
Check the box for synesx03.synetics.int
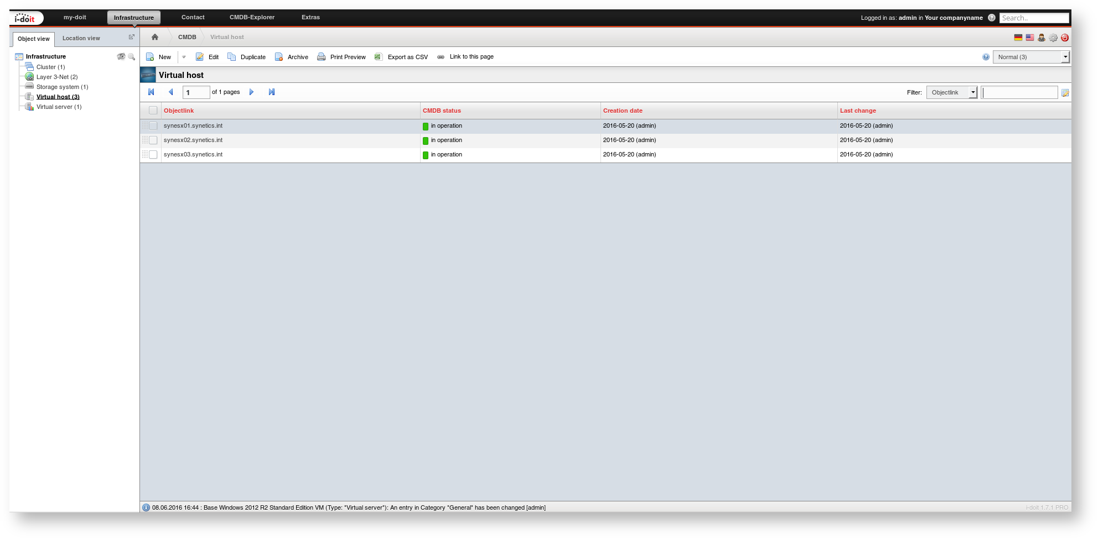(x=153, y=155)
